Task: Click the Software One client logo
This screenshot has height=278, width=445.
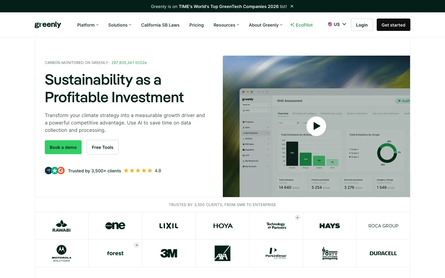Action: pos(115,226)
